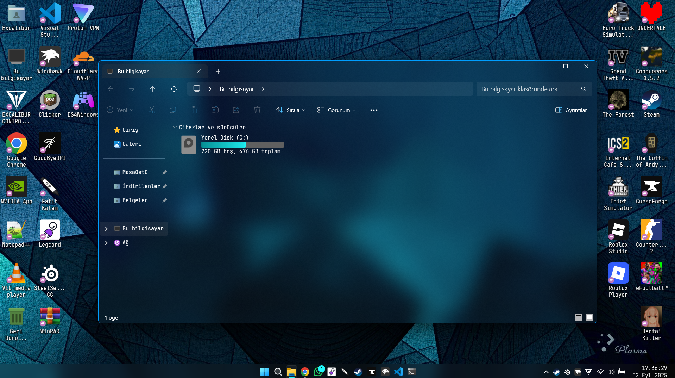Open the three-dots more options menu
Screen dimensions: 675x378
pos(374,110)
